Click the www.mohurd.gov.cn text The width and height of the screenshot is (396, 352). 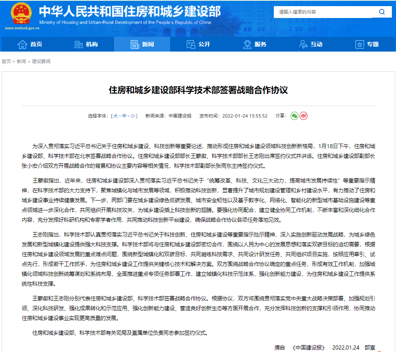(x=22, y=28)
